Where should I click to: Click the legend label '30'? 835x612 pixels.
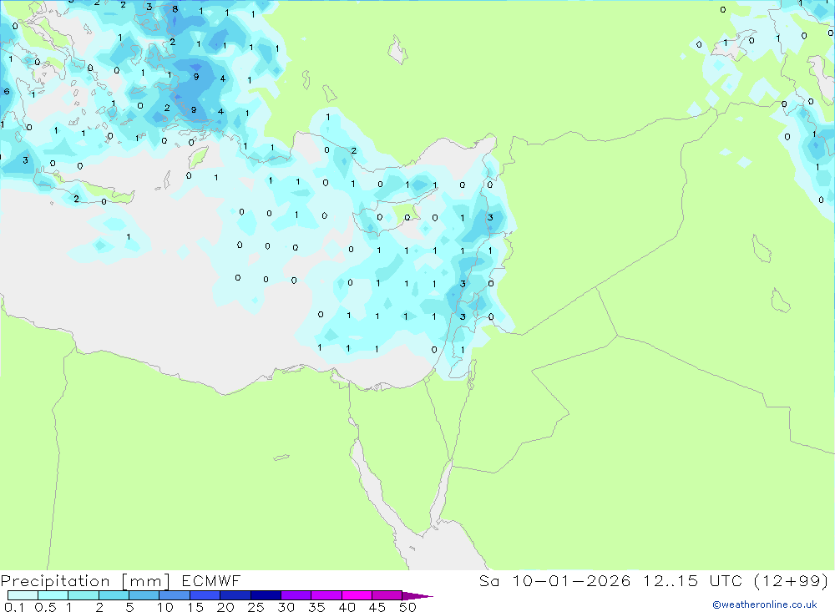(x=286, y=607)
